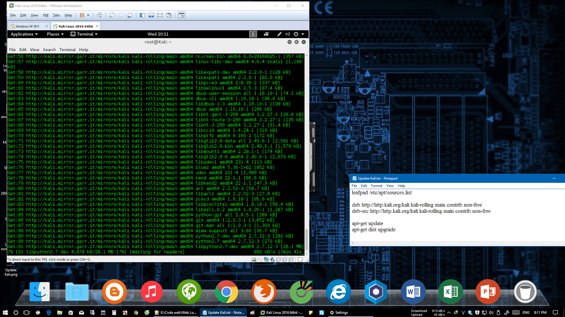565x317 pixels.
Task: Open the snapshot manager
Action: pos(129,15)
